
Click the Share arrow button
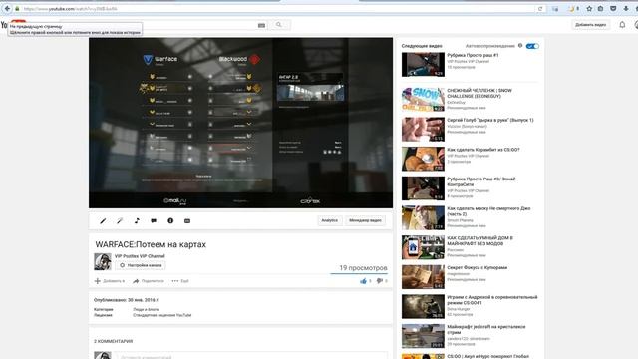tap(149, 281)
